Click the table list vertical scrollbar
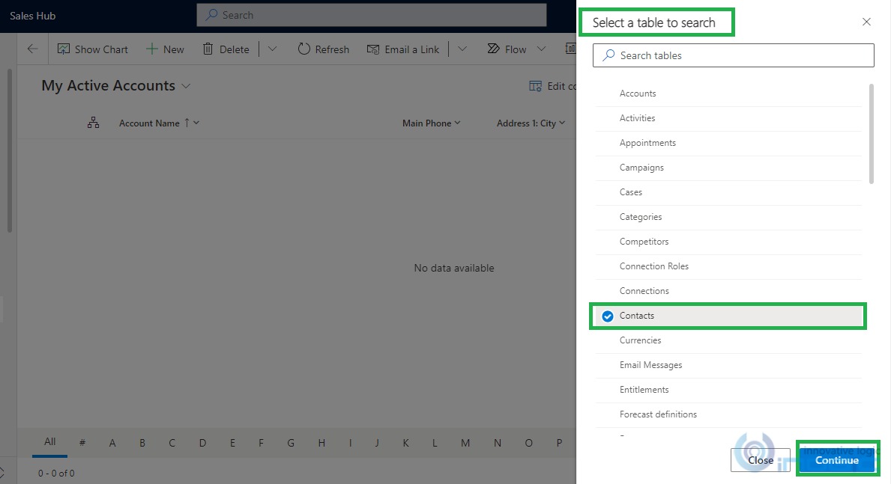This screenshot has height=484, width=891. [x=871, y=133]
